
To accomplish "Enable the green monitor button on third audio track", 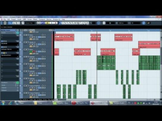I will tap(31, 51).
